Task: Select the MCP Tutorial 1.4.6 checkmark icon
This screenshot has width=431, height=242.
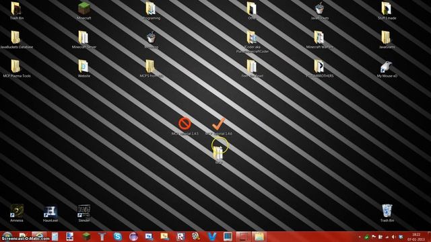Action: [218, 126]
